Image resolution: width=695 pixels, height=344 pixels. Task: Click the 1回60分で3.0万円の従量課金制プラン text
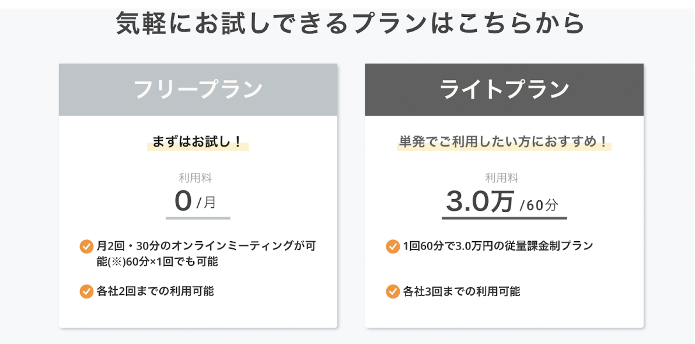click(498, 246)
